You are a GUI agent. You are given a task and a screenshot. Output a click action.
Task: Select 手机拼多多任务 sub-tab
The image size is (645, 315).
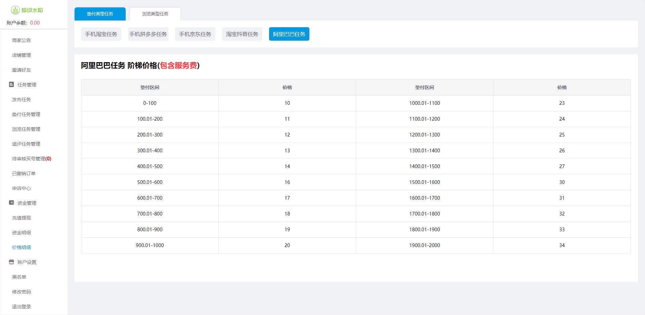(148, 34)
